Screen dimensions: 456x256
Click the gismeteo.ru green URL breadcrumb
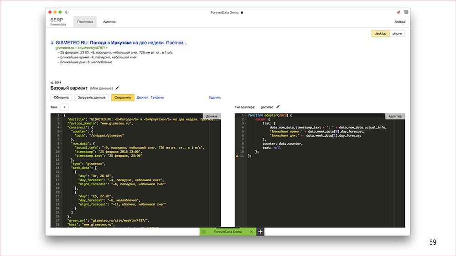80,48
